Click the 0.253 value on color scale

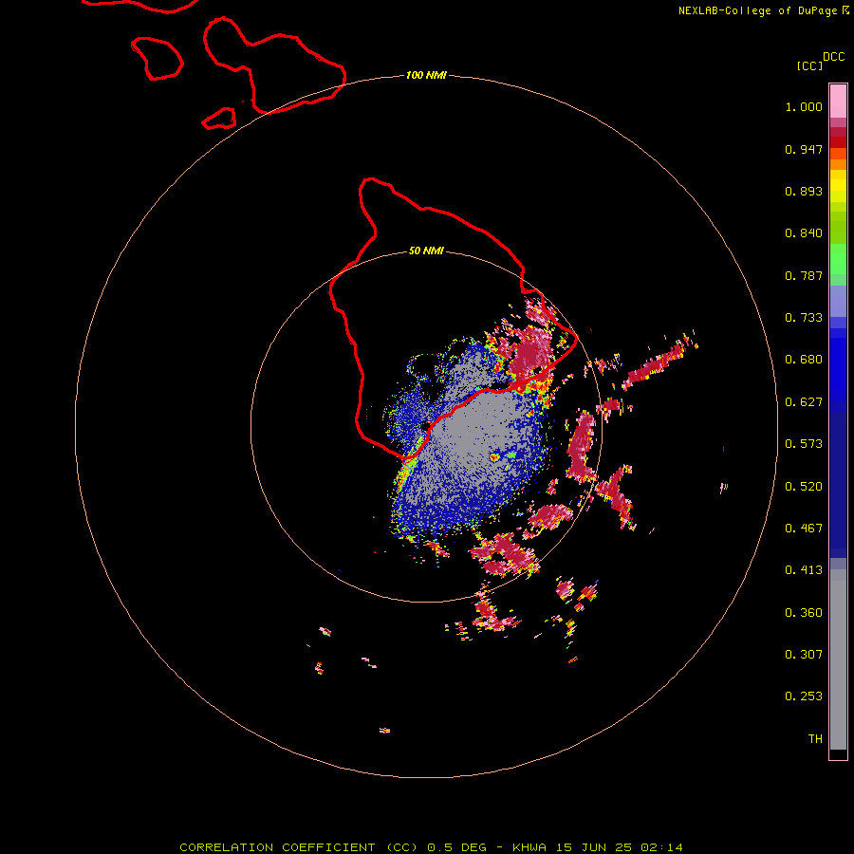tap(804, 696)
